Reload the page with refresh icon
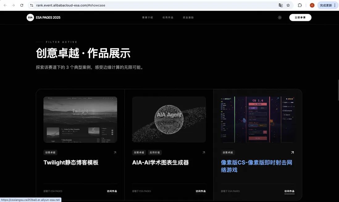 click(22, 6)
